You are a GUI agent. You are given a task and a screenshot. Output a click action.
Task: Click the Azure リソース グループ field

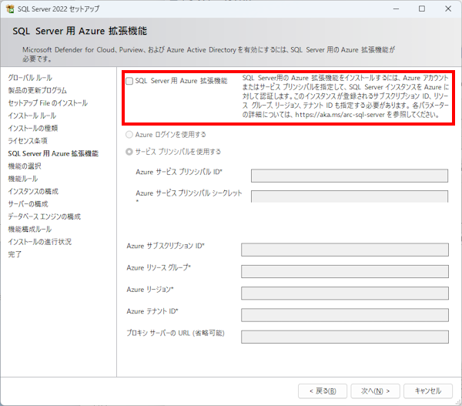(345, 271)
